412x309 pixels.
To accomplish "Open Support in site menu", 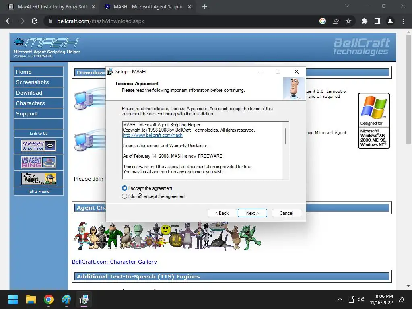I will (x=39, y=113).
